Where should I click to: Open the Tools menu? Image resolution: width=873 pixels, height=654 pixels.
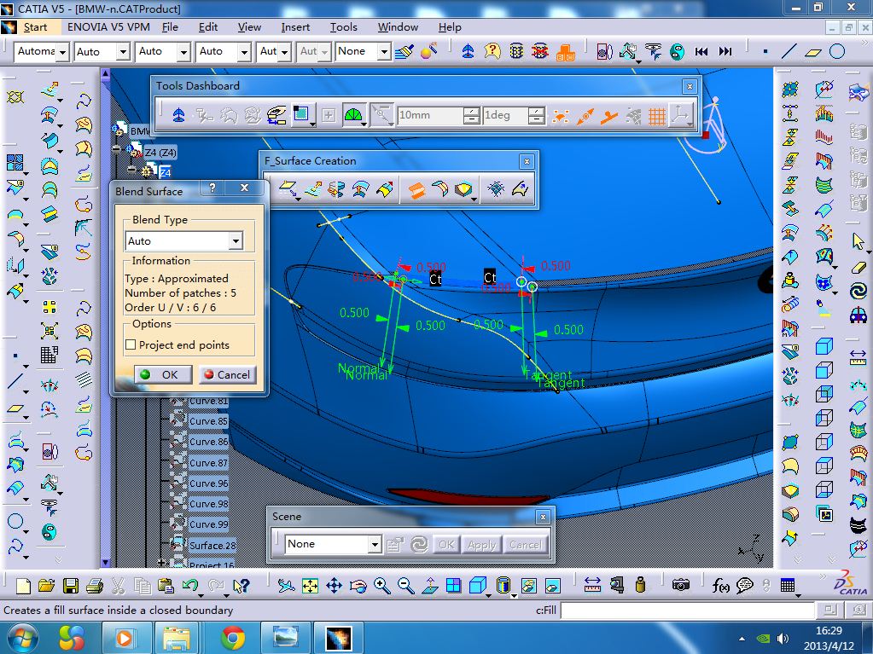(x=344, y=26)
